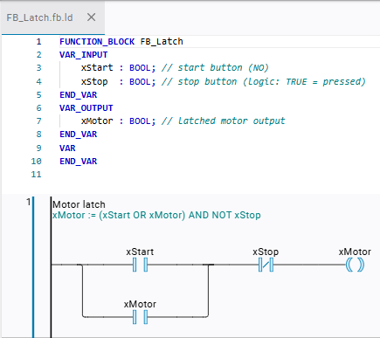
Task: Click the 'Motor latch' network title
Action: click(79, 204)
